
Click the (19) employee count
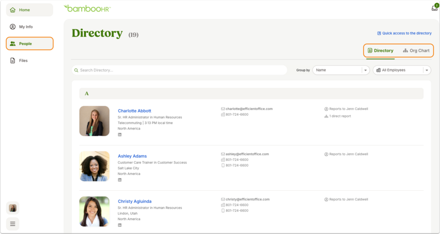(x=133, y=35)
